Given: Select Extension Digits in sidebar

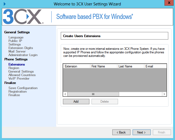Looking at the screenshot, I should click(21, 48).
